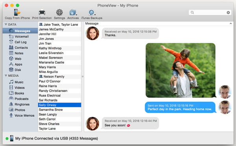This screenshot has height=146, width=236.
Task: Click the Copy From iPhone toolbar icon
Action: pyautogui.click(x=17, y=12)
